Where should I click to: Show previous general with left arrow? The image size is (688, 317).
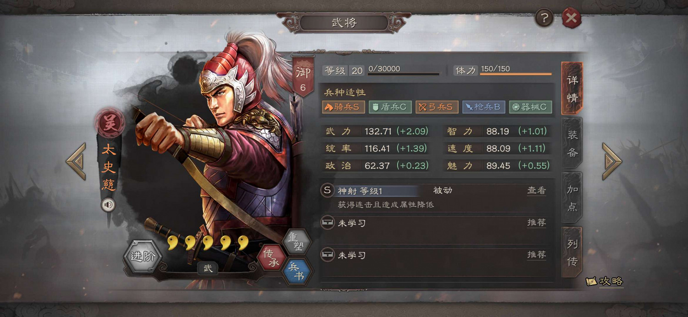(76, 161)
